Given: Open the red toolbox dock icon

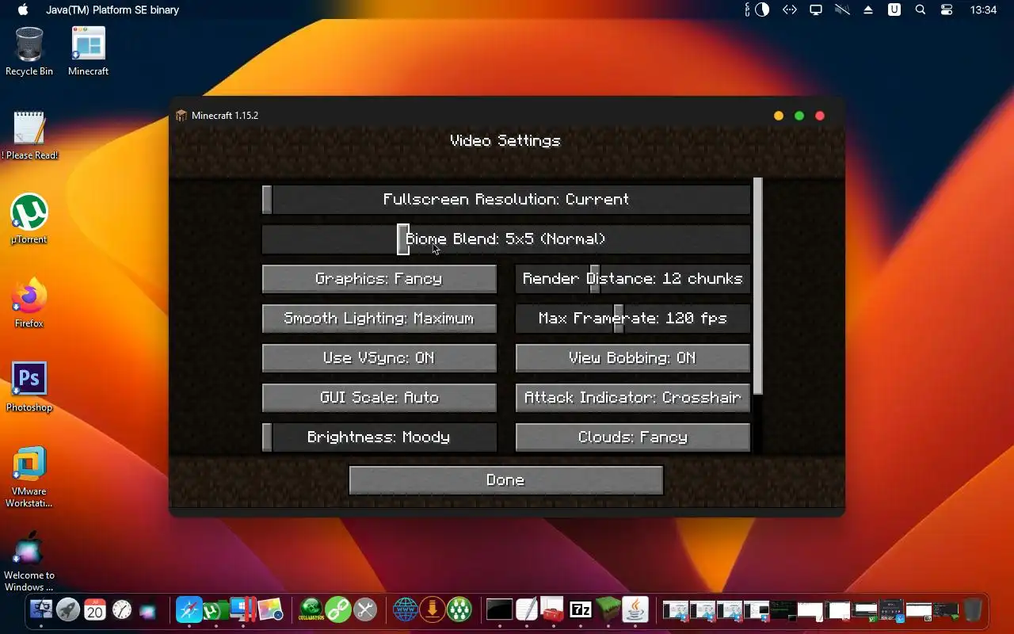Looking at the screenshot, I should 553,609.
